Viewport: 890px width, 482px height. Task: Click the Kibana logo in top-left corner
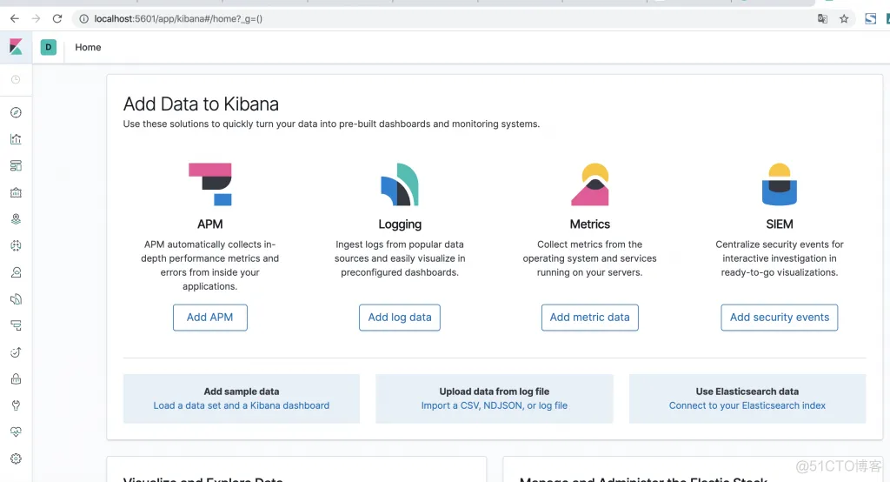click(16, 47)
